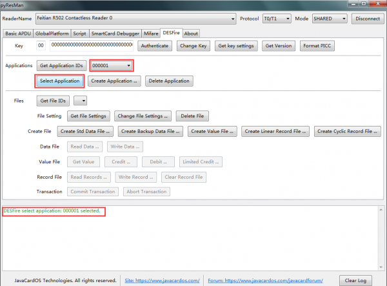Click the log text '000001 selected'
The height and width of the screenshot is (286, 387).
[81, 210]
